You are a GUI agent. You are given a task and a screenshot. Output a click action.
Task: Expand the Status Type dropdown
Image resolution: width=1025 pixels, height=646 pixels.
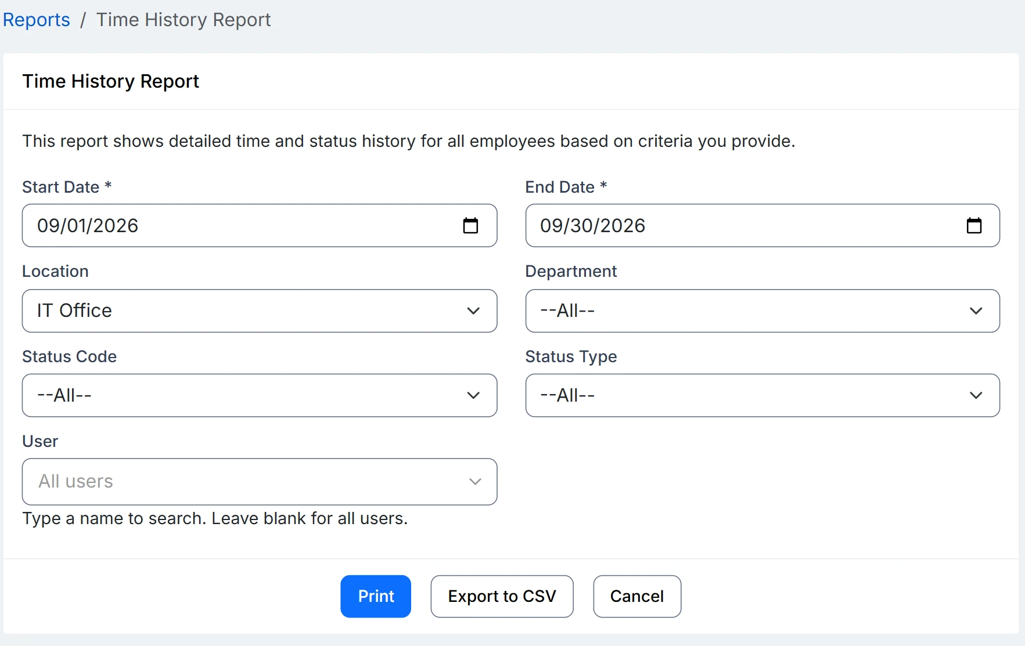point(763,395)
